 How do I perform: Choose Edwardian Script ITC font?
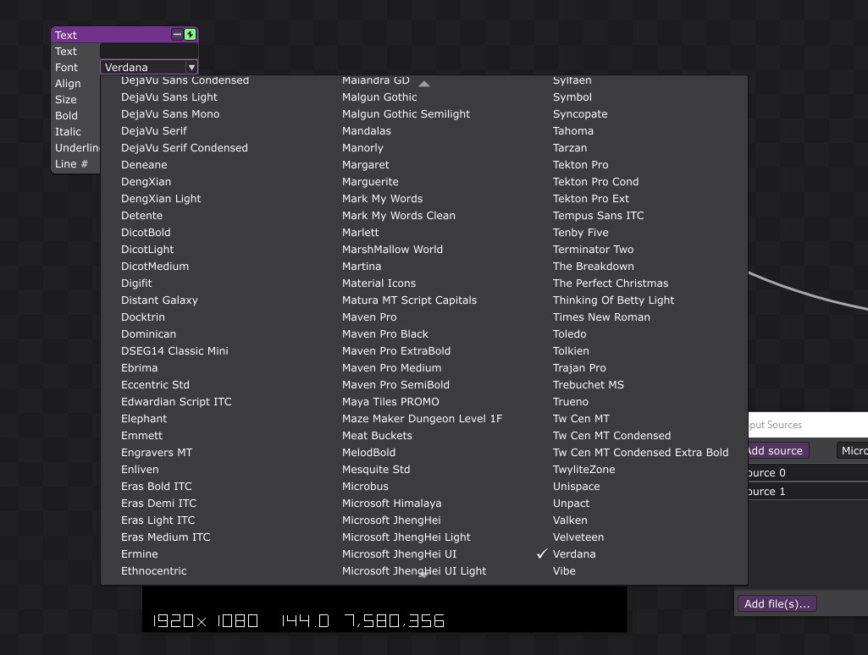(176, 402)
